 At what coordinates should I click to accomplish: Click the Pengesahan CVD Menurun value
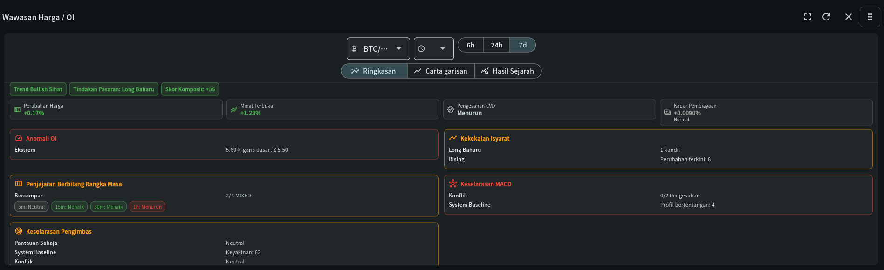coord(470,113)
